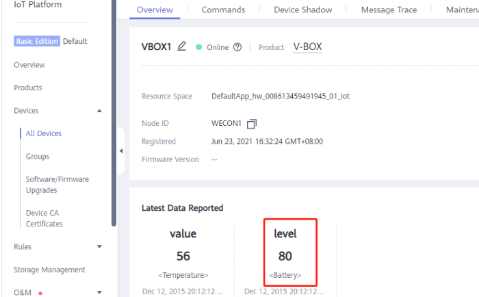The height and width of the screenshot is (297, 479).
Task: Open Products in the sidebar
Action: [28, 88]
